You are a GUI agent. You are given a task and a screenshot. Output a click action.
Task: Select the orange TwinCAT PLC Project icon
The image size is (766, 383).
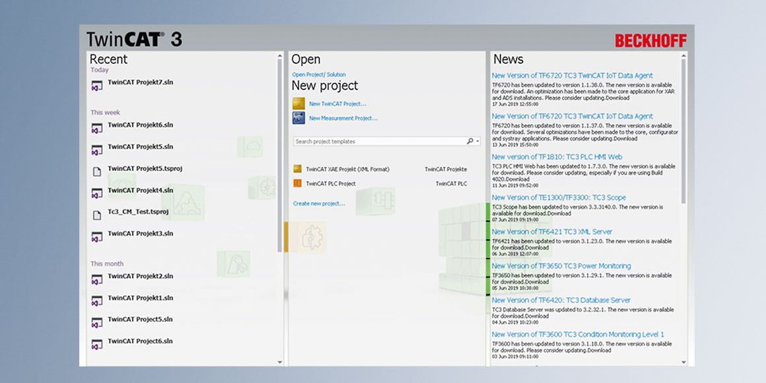click(297, 184)
